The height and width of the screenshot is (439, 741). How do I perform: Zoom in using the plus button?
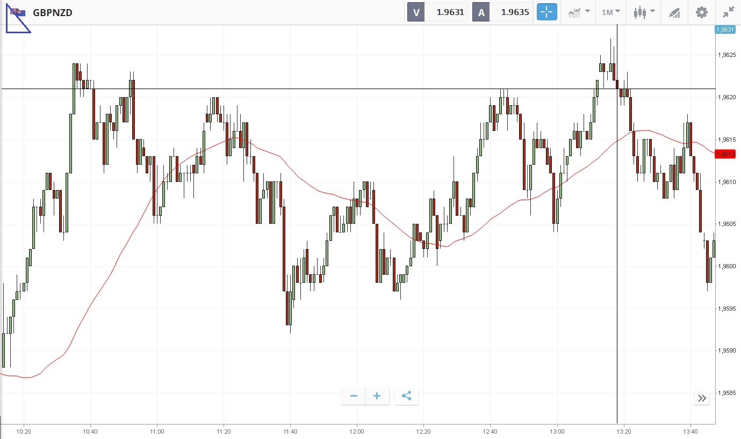pos(377,396)
